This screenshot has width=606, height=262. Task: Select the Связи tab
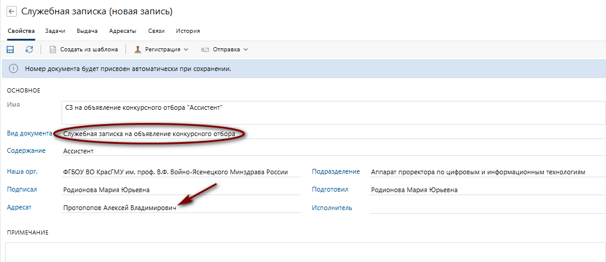click(156, 30)
